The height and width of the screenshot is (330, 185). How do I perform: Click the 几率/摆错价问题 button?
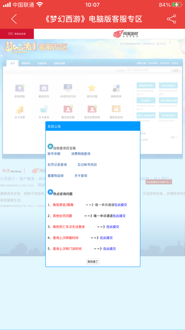pyautogui.click(x=168, y=100)
